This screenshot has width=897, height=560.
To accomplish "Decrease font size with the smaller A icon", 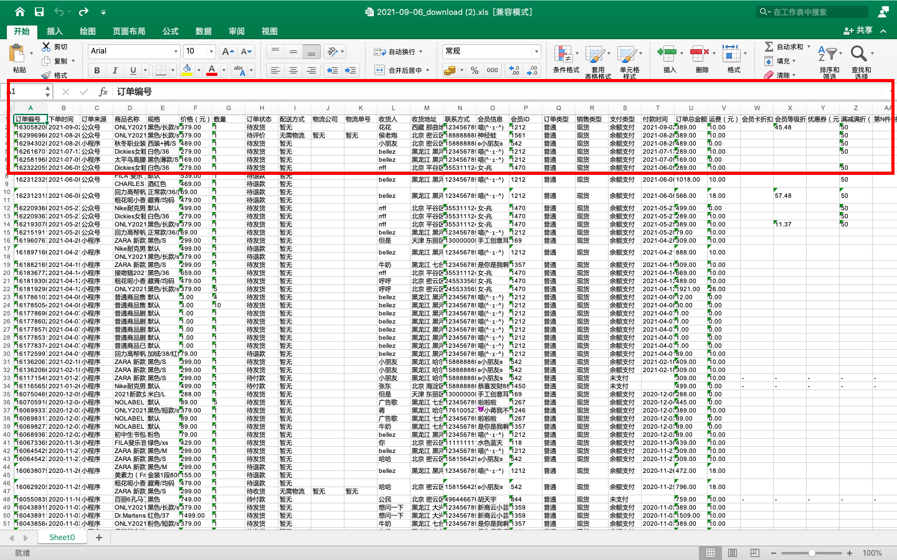I will [247, 52].
